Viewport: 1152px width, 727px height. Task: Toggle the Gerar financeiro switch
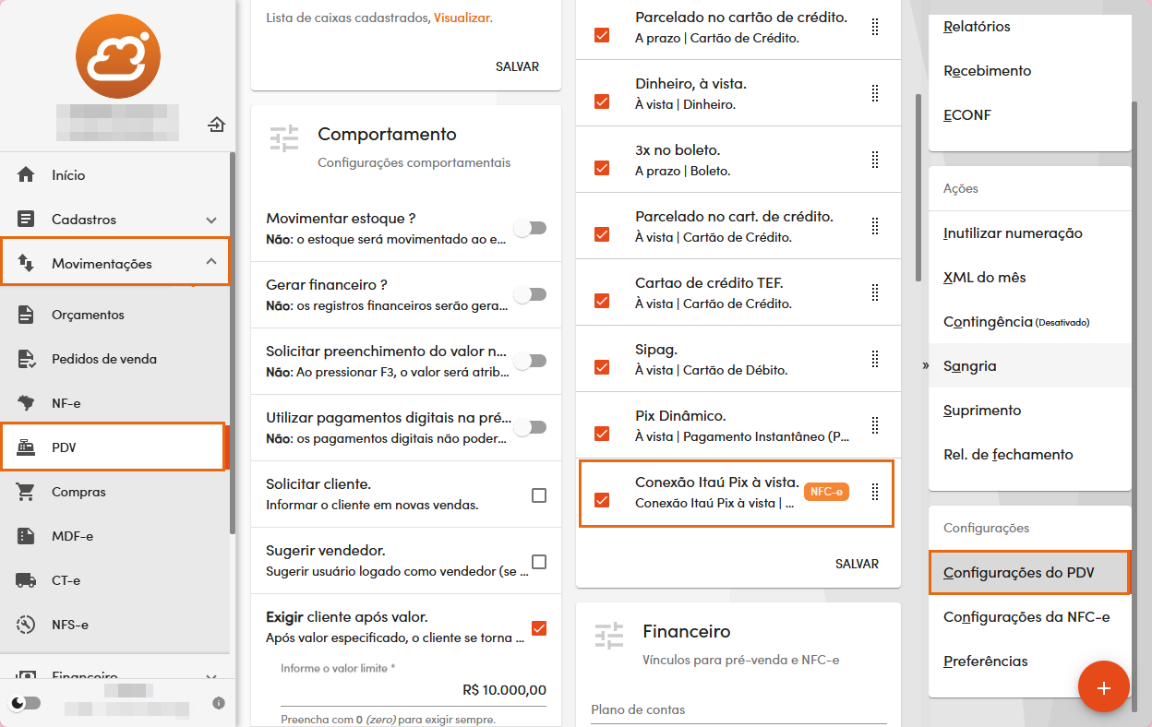pos(531,294)
